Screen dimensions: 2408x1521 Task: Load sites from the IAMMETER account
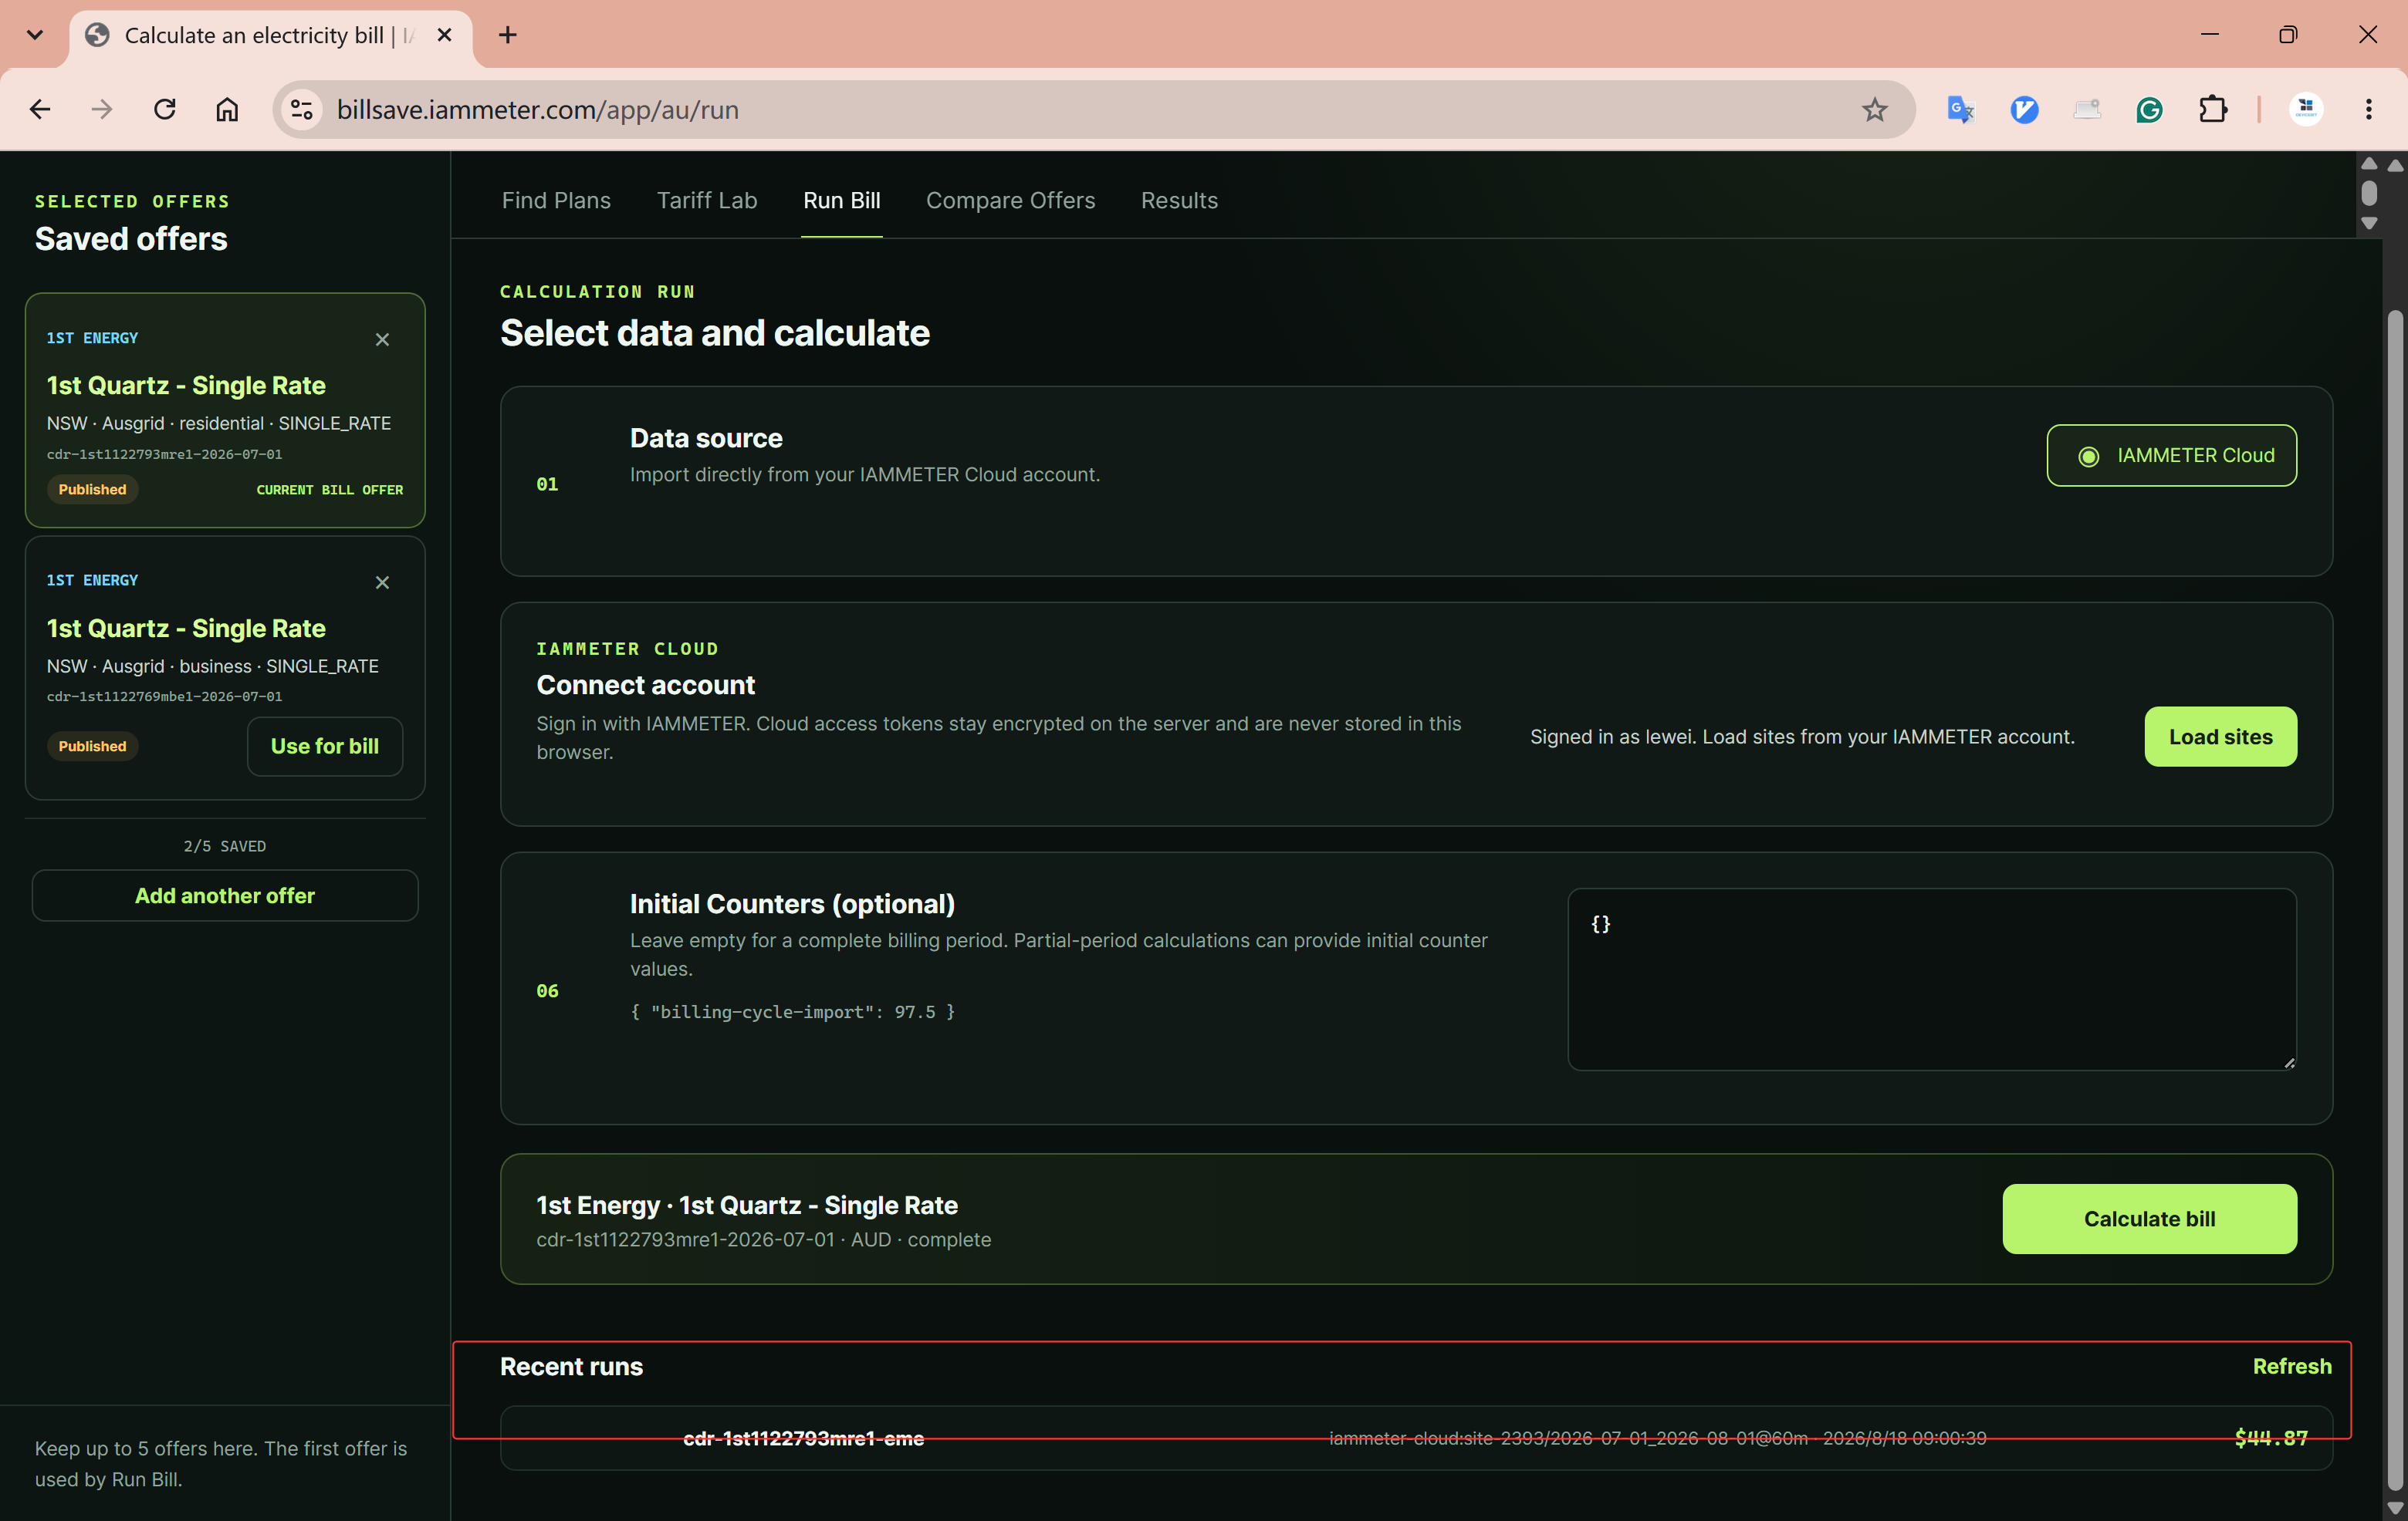pyautogui.click(x=2220, y=737)
